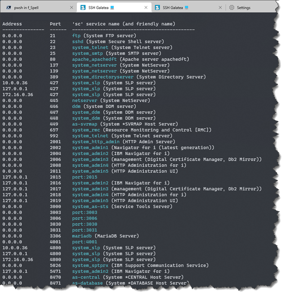Click the 'mariadb' service name
The image size is (286, 297).
82,236
